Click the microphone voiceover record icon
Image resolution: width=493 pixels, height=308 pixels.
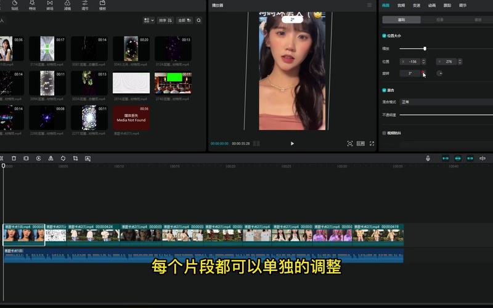(428, 158)
